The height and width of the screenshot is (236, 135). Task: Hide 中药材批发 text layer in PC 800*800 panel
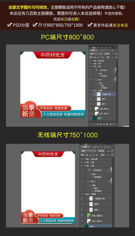(x=90, y=70)
